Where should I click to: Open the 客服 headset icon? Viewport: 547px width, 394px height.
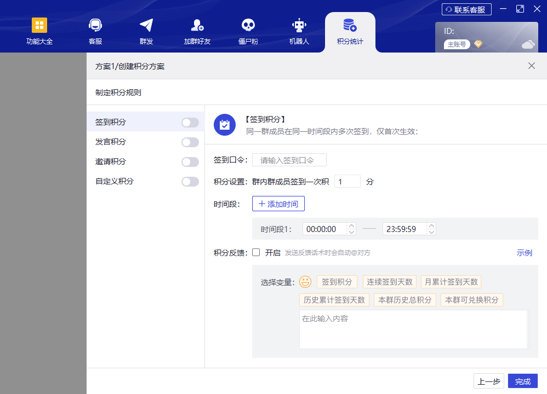tap(95, 25)
